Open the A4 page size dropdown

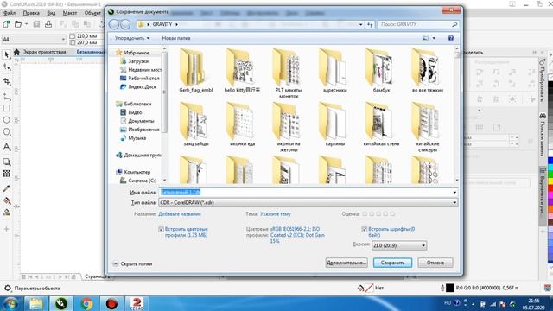pyautogui.click(x=34, y=39)
